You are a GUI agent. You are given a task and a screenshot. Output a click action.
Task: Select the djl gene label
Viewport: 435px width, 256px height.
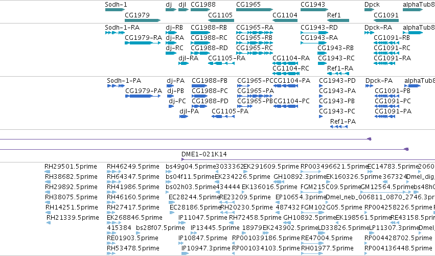(182, 5)
